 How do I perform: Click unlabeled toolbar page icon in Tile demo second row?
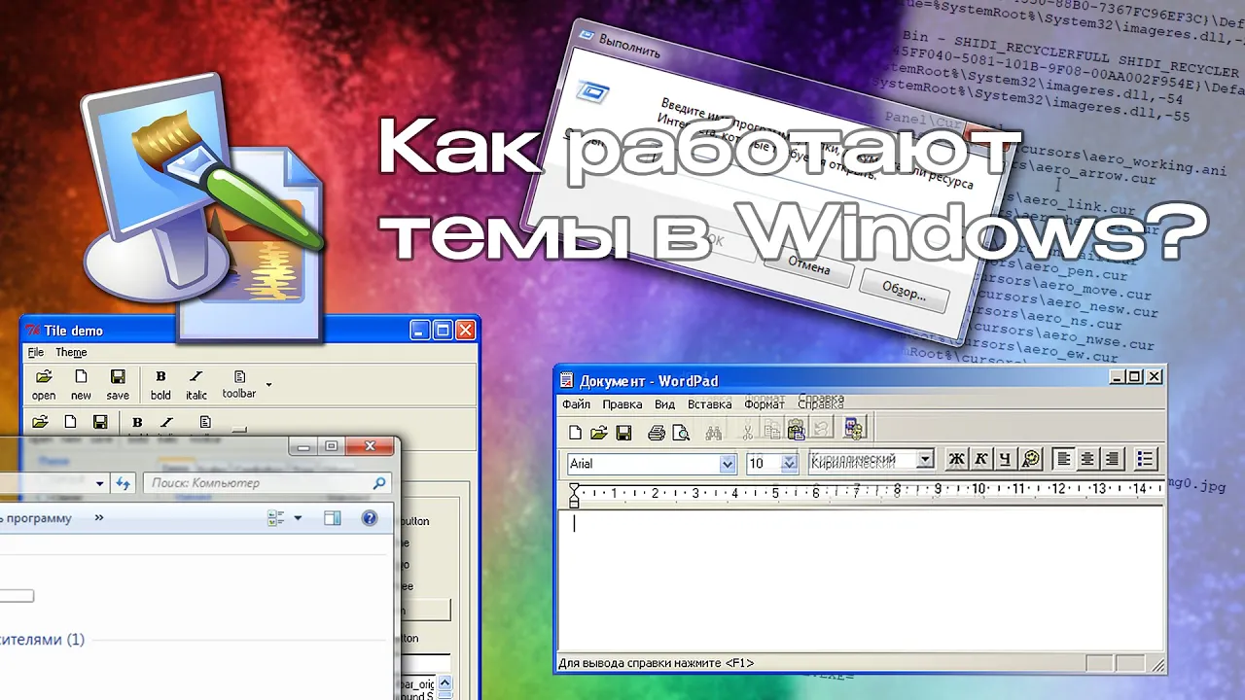(205, 422)
